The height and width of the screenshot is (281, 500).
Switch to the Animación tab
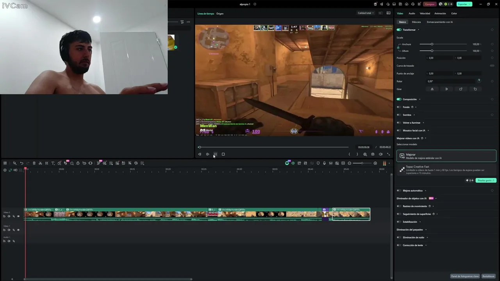(440, 13)
